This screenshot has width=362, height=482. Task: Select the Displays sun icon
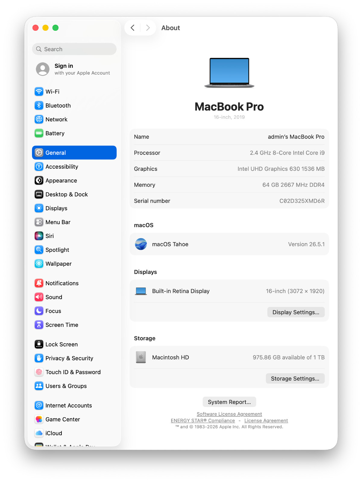coord(39,208)
